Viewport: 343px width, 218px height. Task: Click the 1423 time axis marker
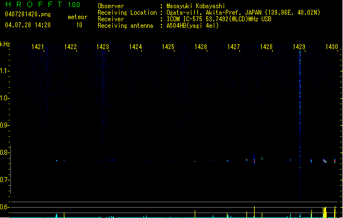click(x=103, y=47)
